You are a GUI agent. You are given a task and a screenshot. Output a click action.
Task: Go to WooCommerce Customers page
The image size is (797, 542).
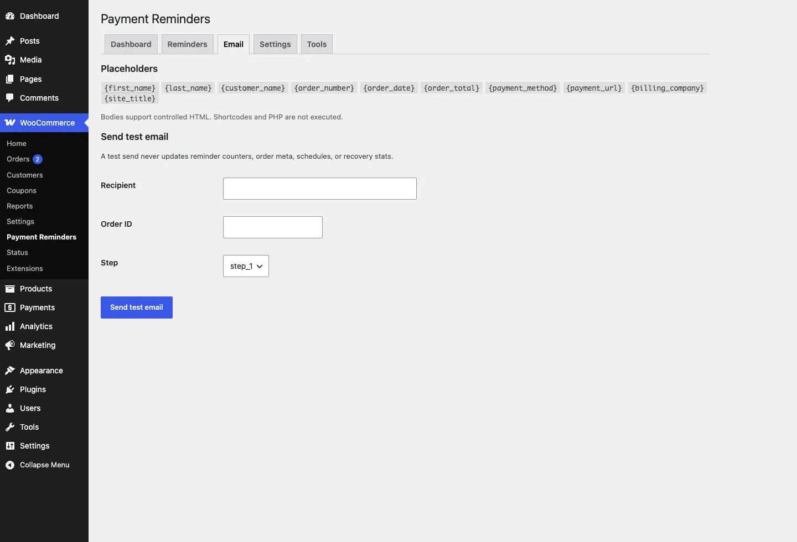pyautogui.click(x=25, y=175)
